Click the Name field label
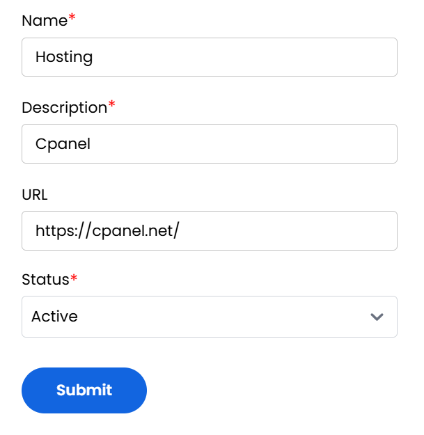This screenshot has width=424, height=435. (x=44, y=21)
